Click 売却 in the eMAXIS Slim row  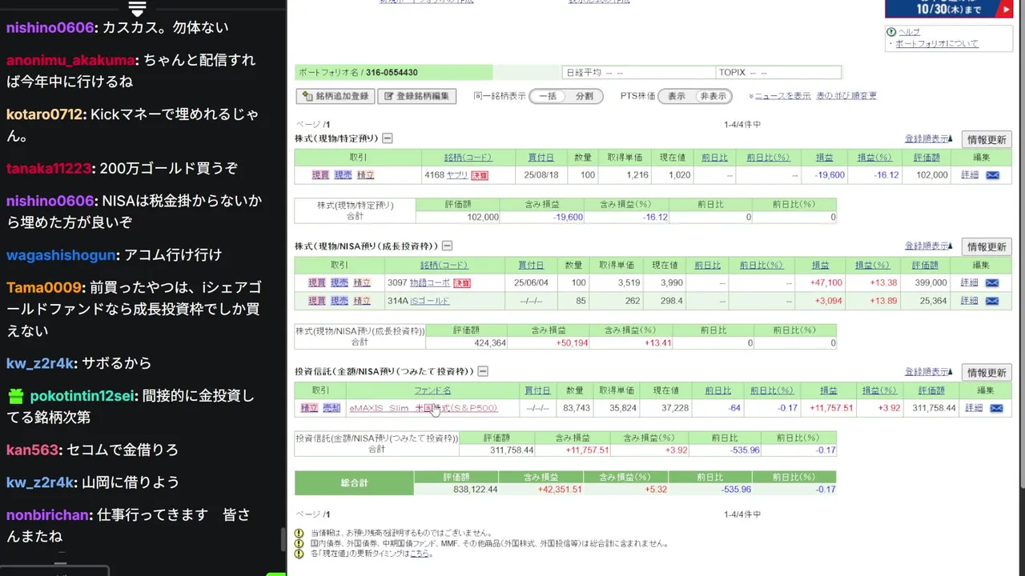click(332, 408)
